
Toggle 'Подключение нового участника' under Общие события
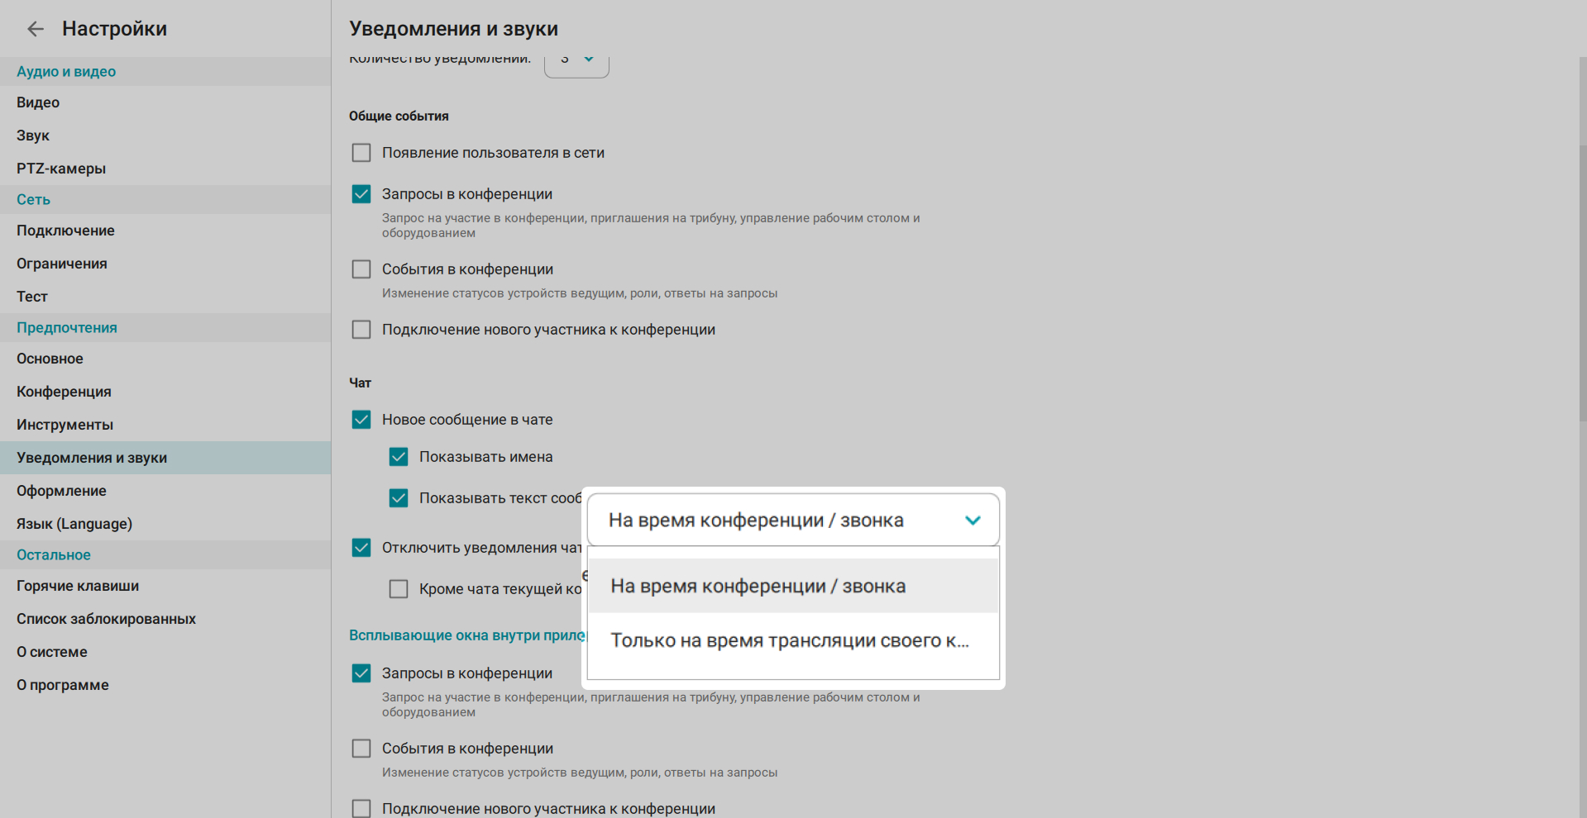tap(361, 330)
